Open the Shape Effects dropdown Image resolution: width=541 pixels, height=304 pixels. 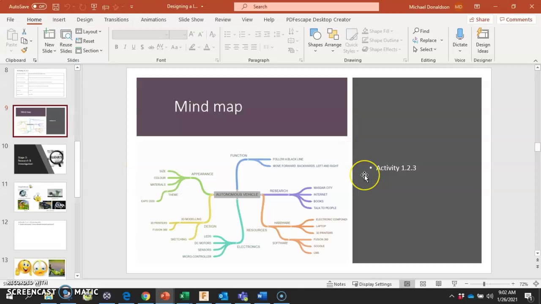382,49
